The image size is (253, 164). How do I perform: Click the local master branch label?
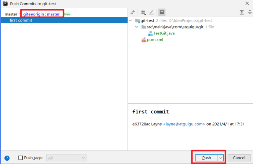click(11, 14)
